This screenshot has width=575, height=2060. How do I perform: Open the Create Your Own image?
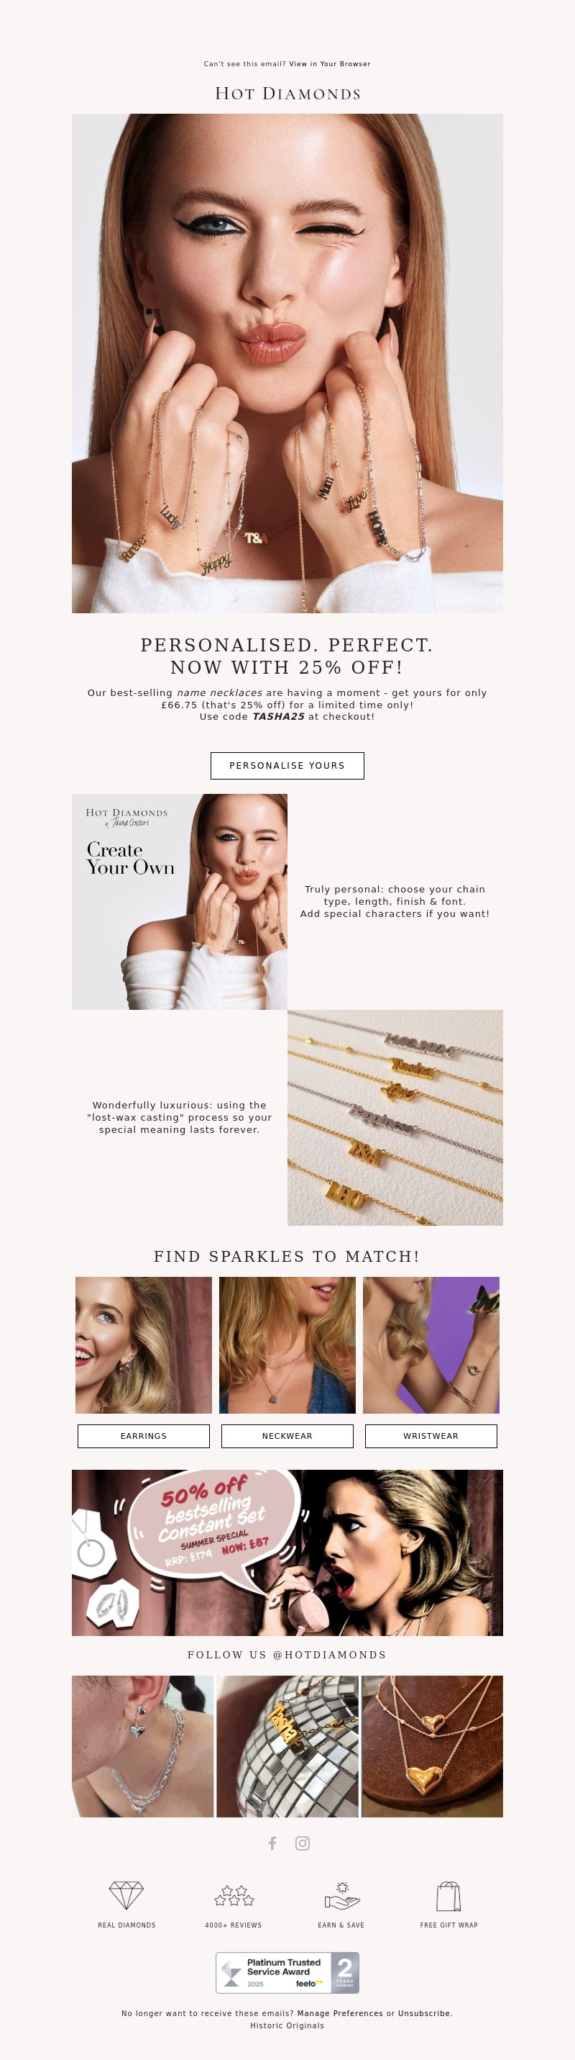[180, 901]
